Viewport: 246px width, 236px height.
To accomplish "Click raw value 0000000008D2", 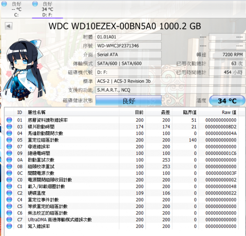I will (x=221, y=126).
